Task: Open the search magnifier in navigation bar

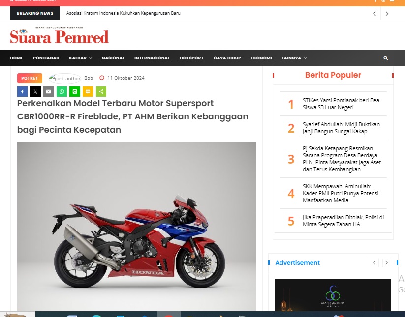Action: click(x=385, y=58)
